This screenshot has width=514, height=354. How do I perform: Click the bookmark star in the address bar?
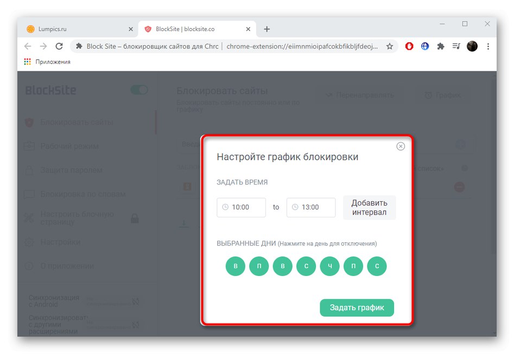coord(390,47)
